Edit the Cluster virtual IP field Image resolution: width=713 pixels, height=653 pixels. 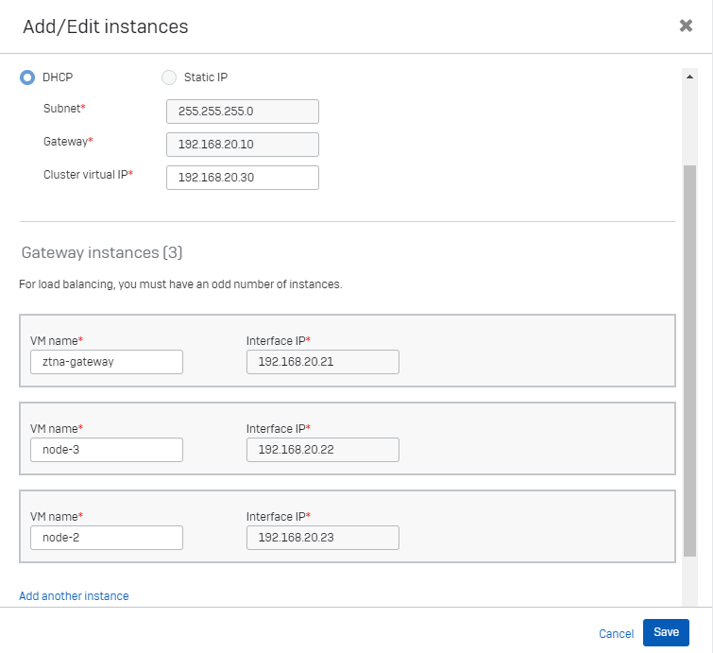coord(242,178)
